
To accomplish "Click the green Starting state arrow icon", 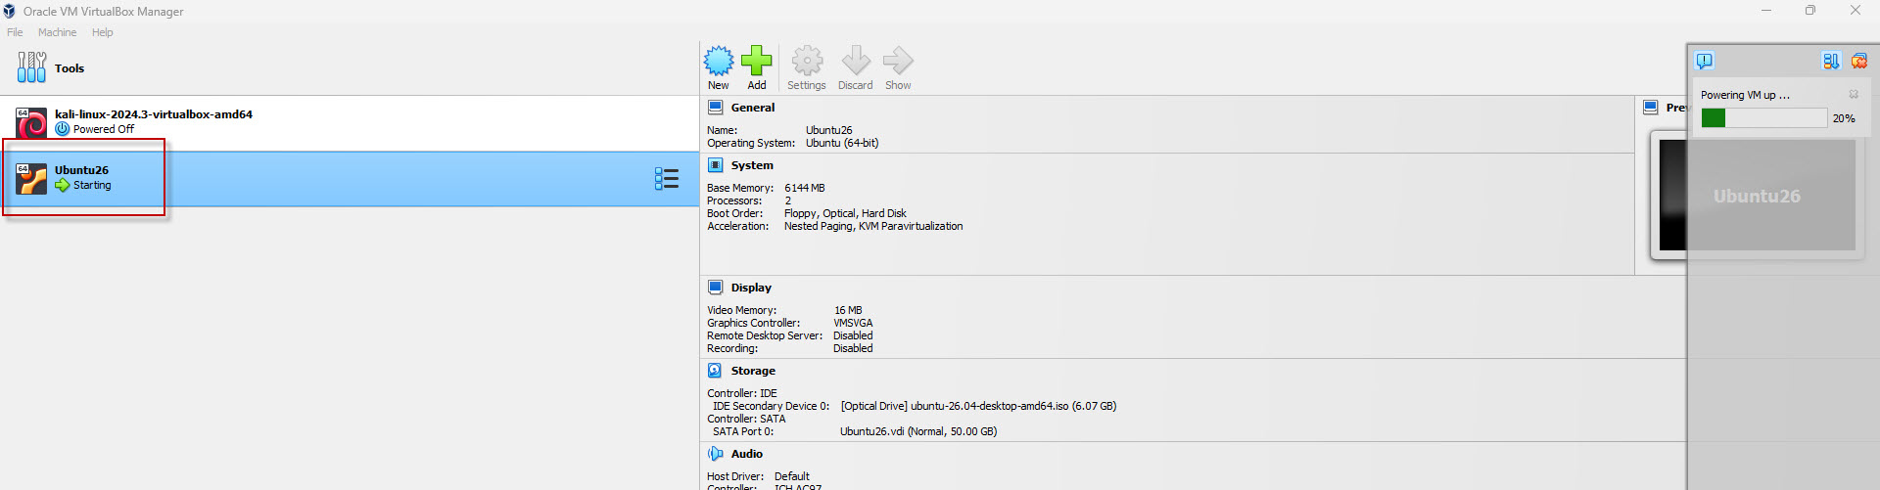I will (x=63, y=185).
